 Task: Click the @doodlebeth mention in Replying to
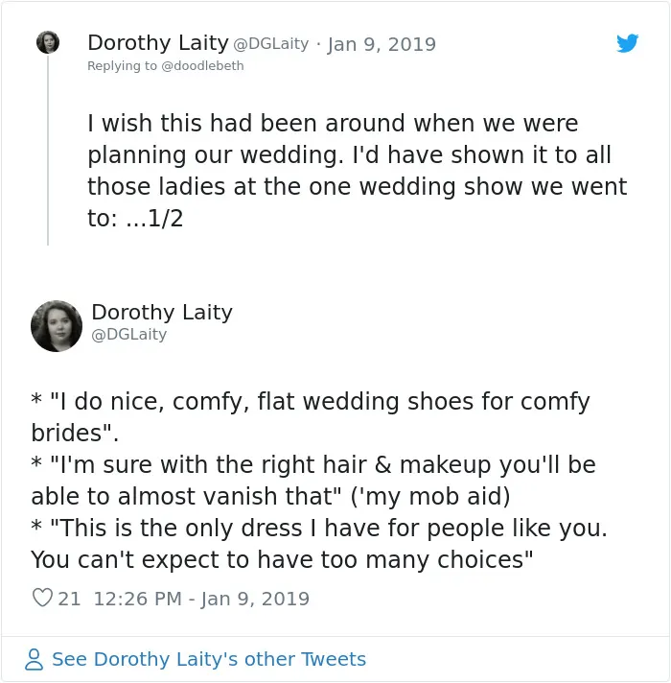click(x=202, y=66)
